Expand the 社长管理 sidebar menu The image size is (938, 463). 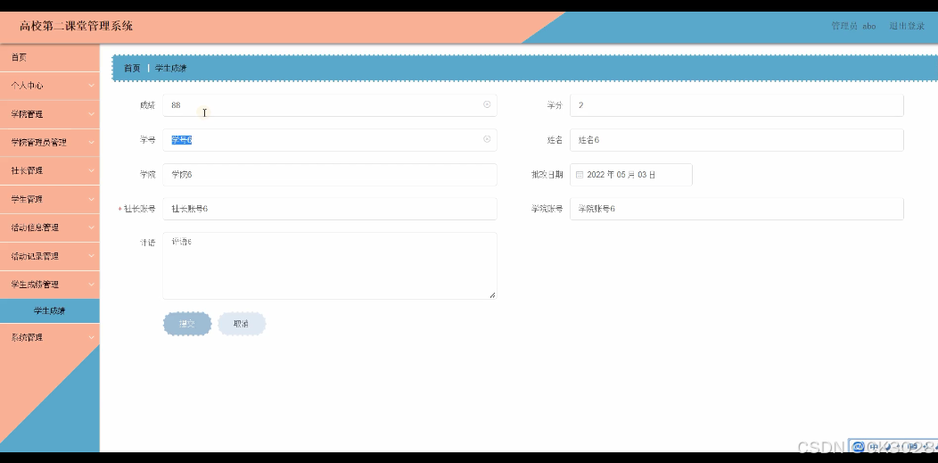50,170
